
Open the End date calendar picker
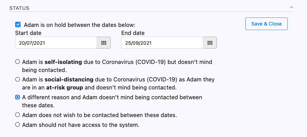click(x=210, y=43)
